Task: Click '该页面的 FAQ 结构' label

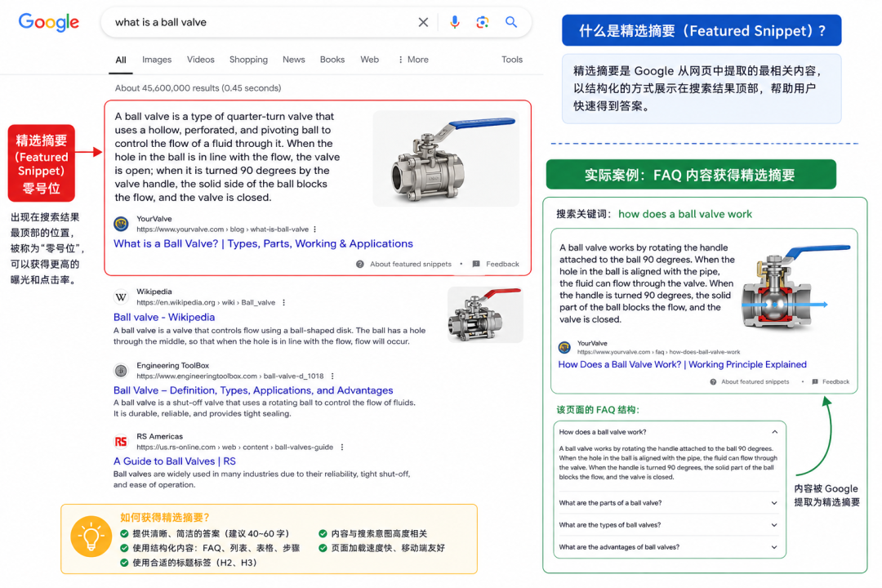Action: [598, 410]
